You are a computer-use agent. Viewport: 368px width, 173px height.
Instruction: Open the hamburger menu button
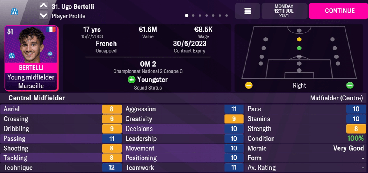coord(248,11)
